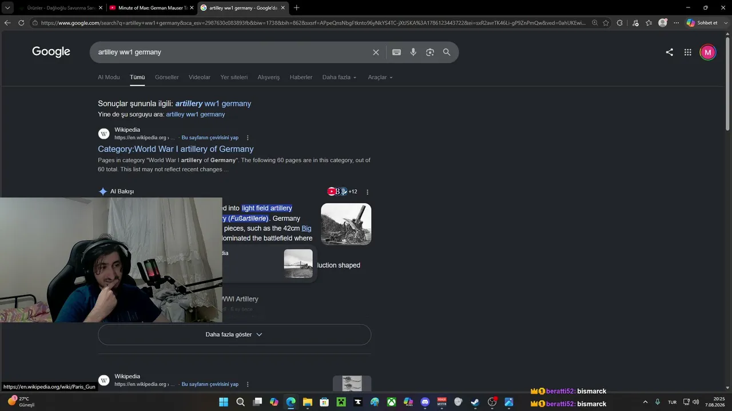The image size is (732, 411).
Task: Open the Edge settings and more menu
Action: coord(676,23)
